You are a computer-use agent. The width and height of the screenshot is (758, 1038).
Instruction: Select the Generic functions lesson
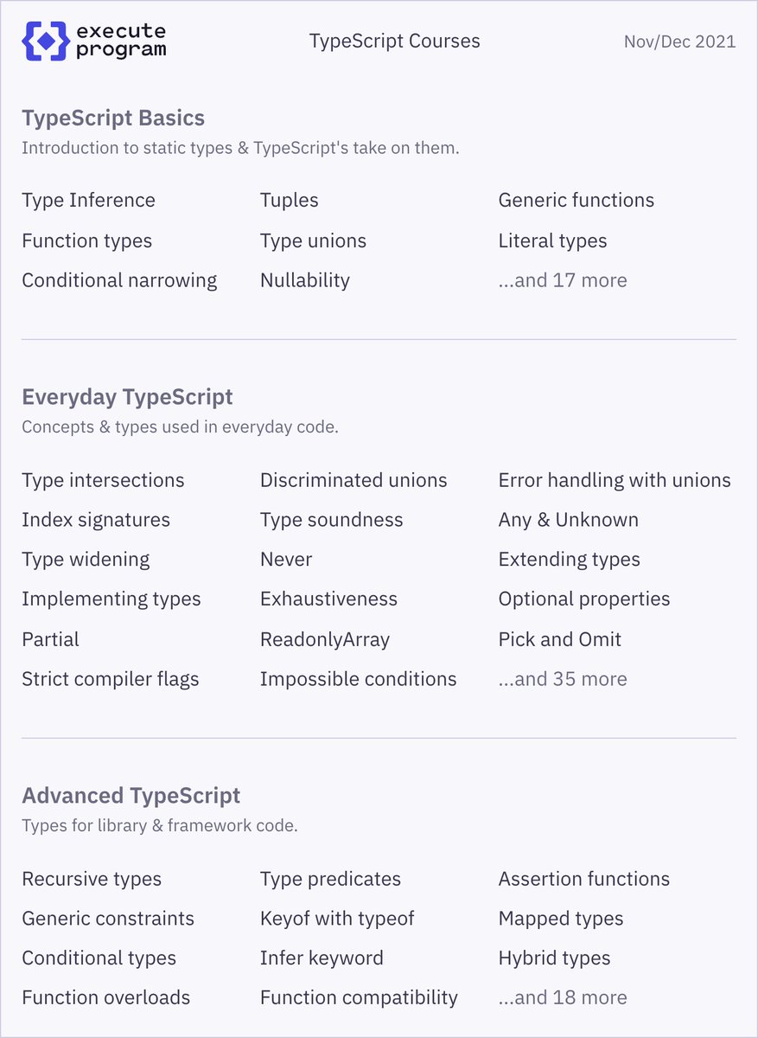click(x=576, y=201)
